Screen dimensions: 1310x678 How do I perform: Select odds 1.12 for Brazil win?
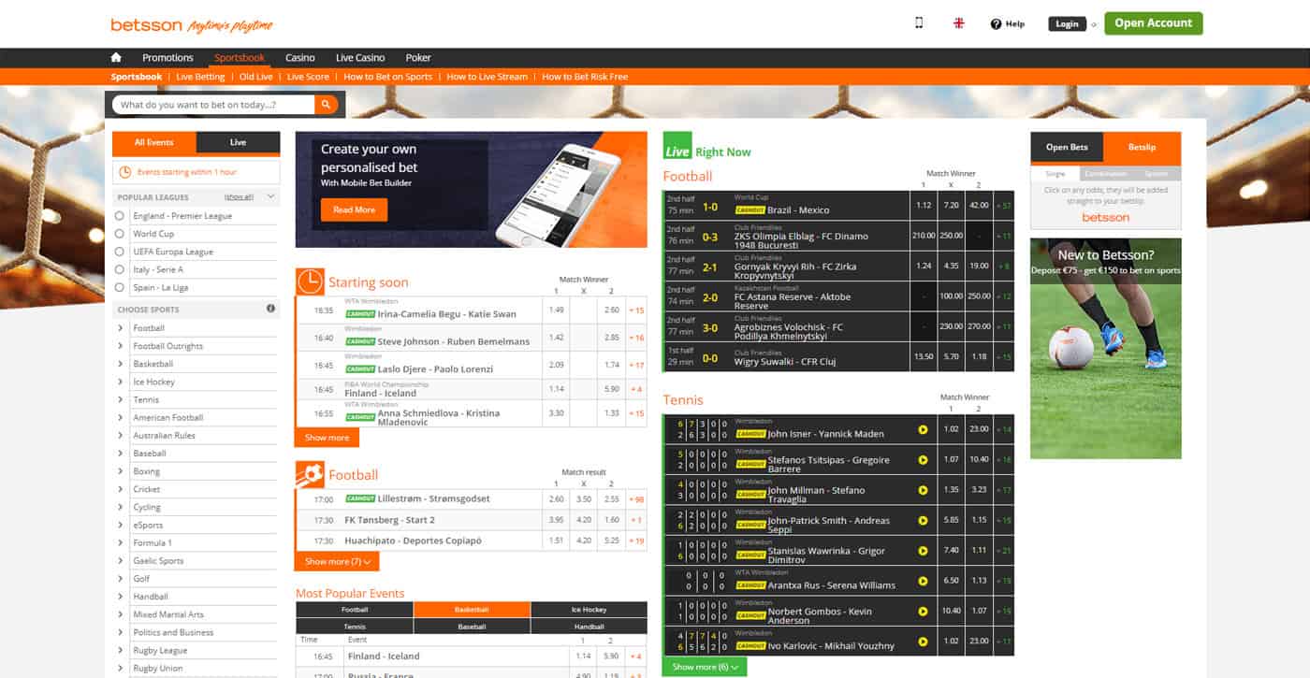click(x=924, y=206)
